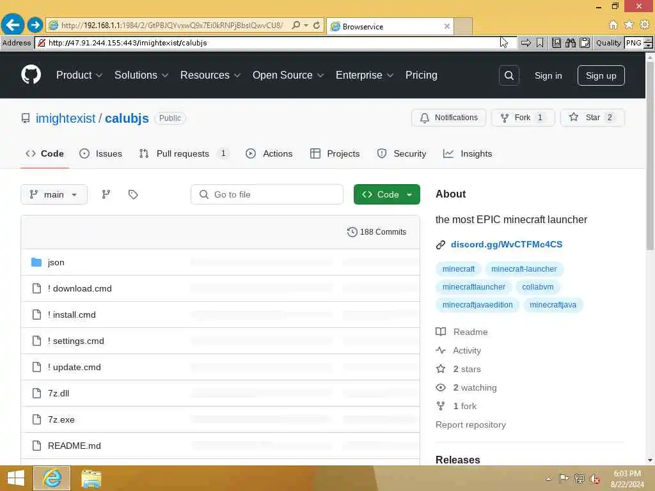Viewport: 655px width, 491px height.
Task: Open the ! download.cmd file
Action: 79,288
